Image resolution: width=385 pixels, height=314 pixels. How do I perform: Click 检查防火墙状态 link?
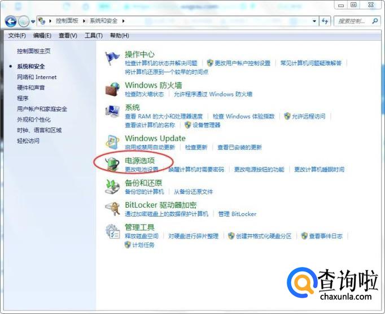tap(145, 94)
